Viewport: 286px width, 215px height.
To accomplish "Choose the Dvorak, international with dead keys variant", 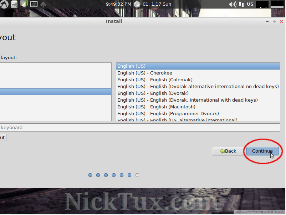I will 187,100.
